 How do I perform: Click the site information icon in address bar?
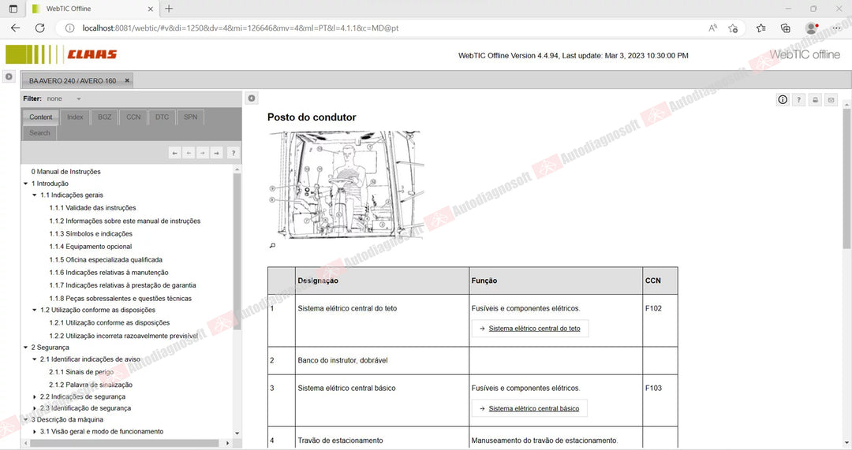click(x=69, y=28)
